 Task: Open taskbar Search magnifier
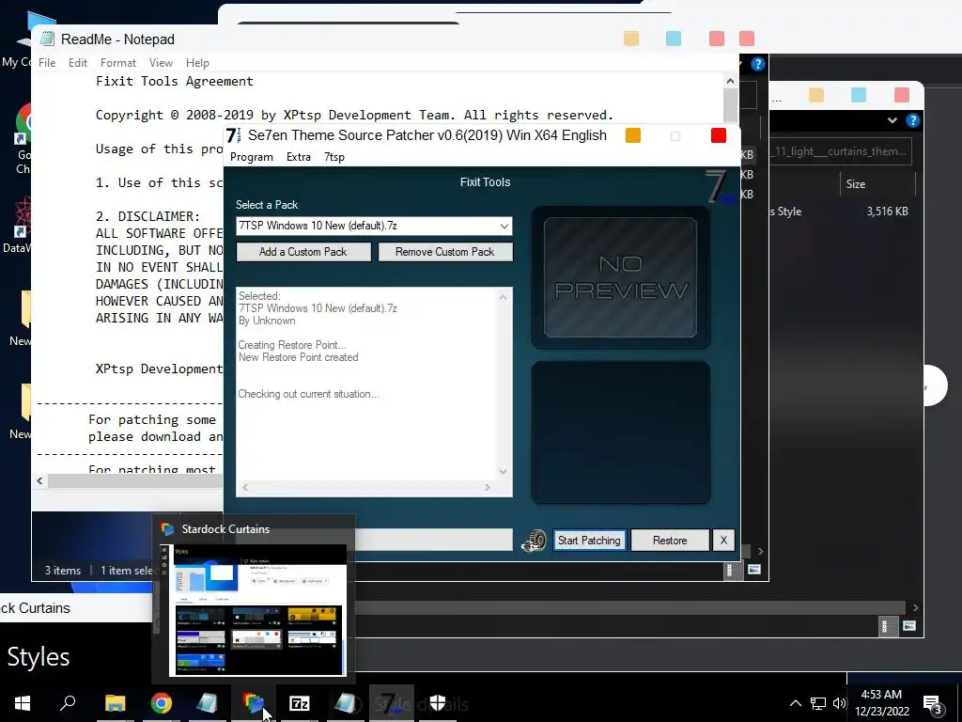tap(68, 702)
